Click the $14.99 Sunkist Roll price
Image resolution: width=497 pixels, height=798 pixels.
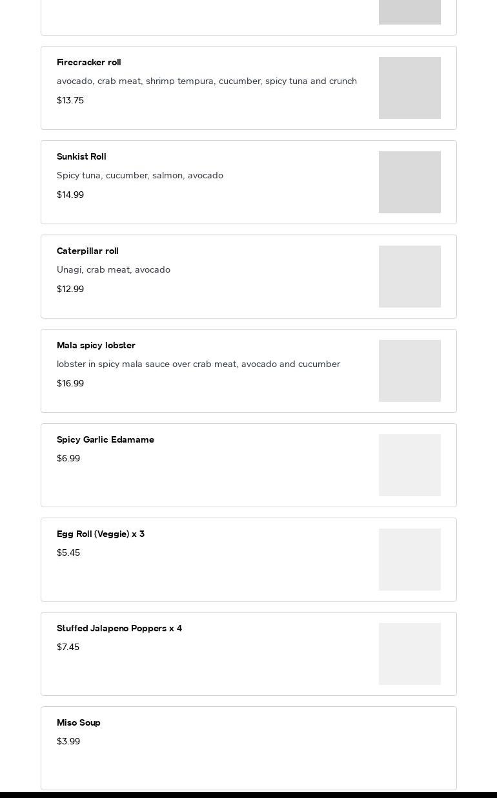(x=70, y=195)
